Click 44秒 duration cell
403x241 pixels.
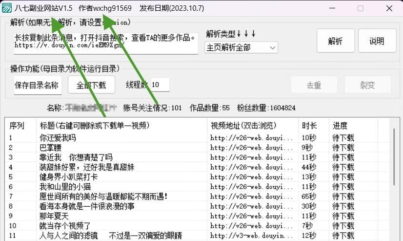[309, 167]
